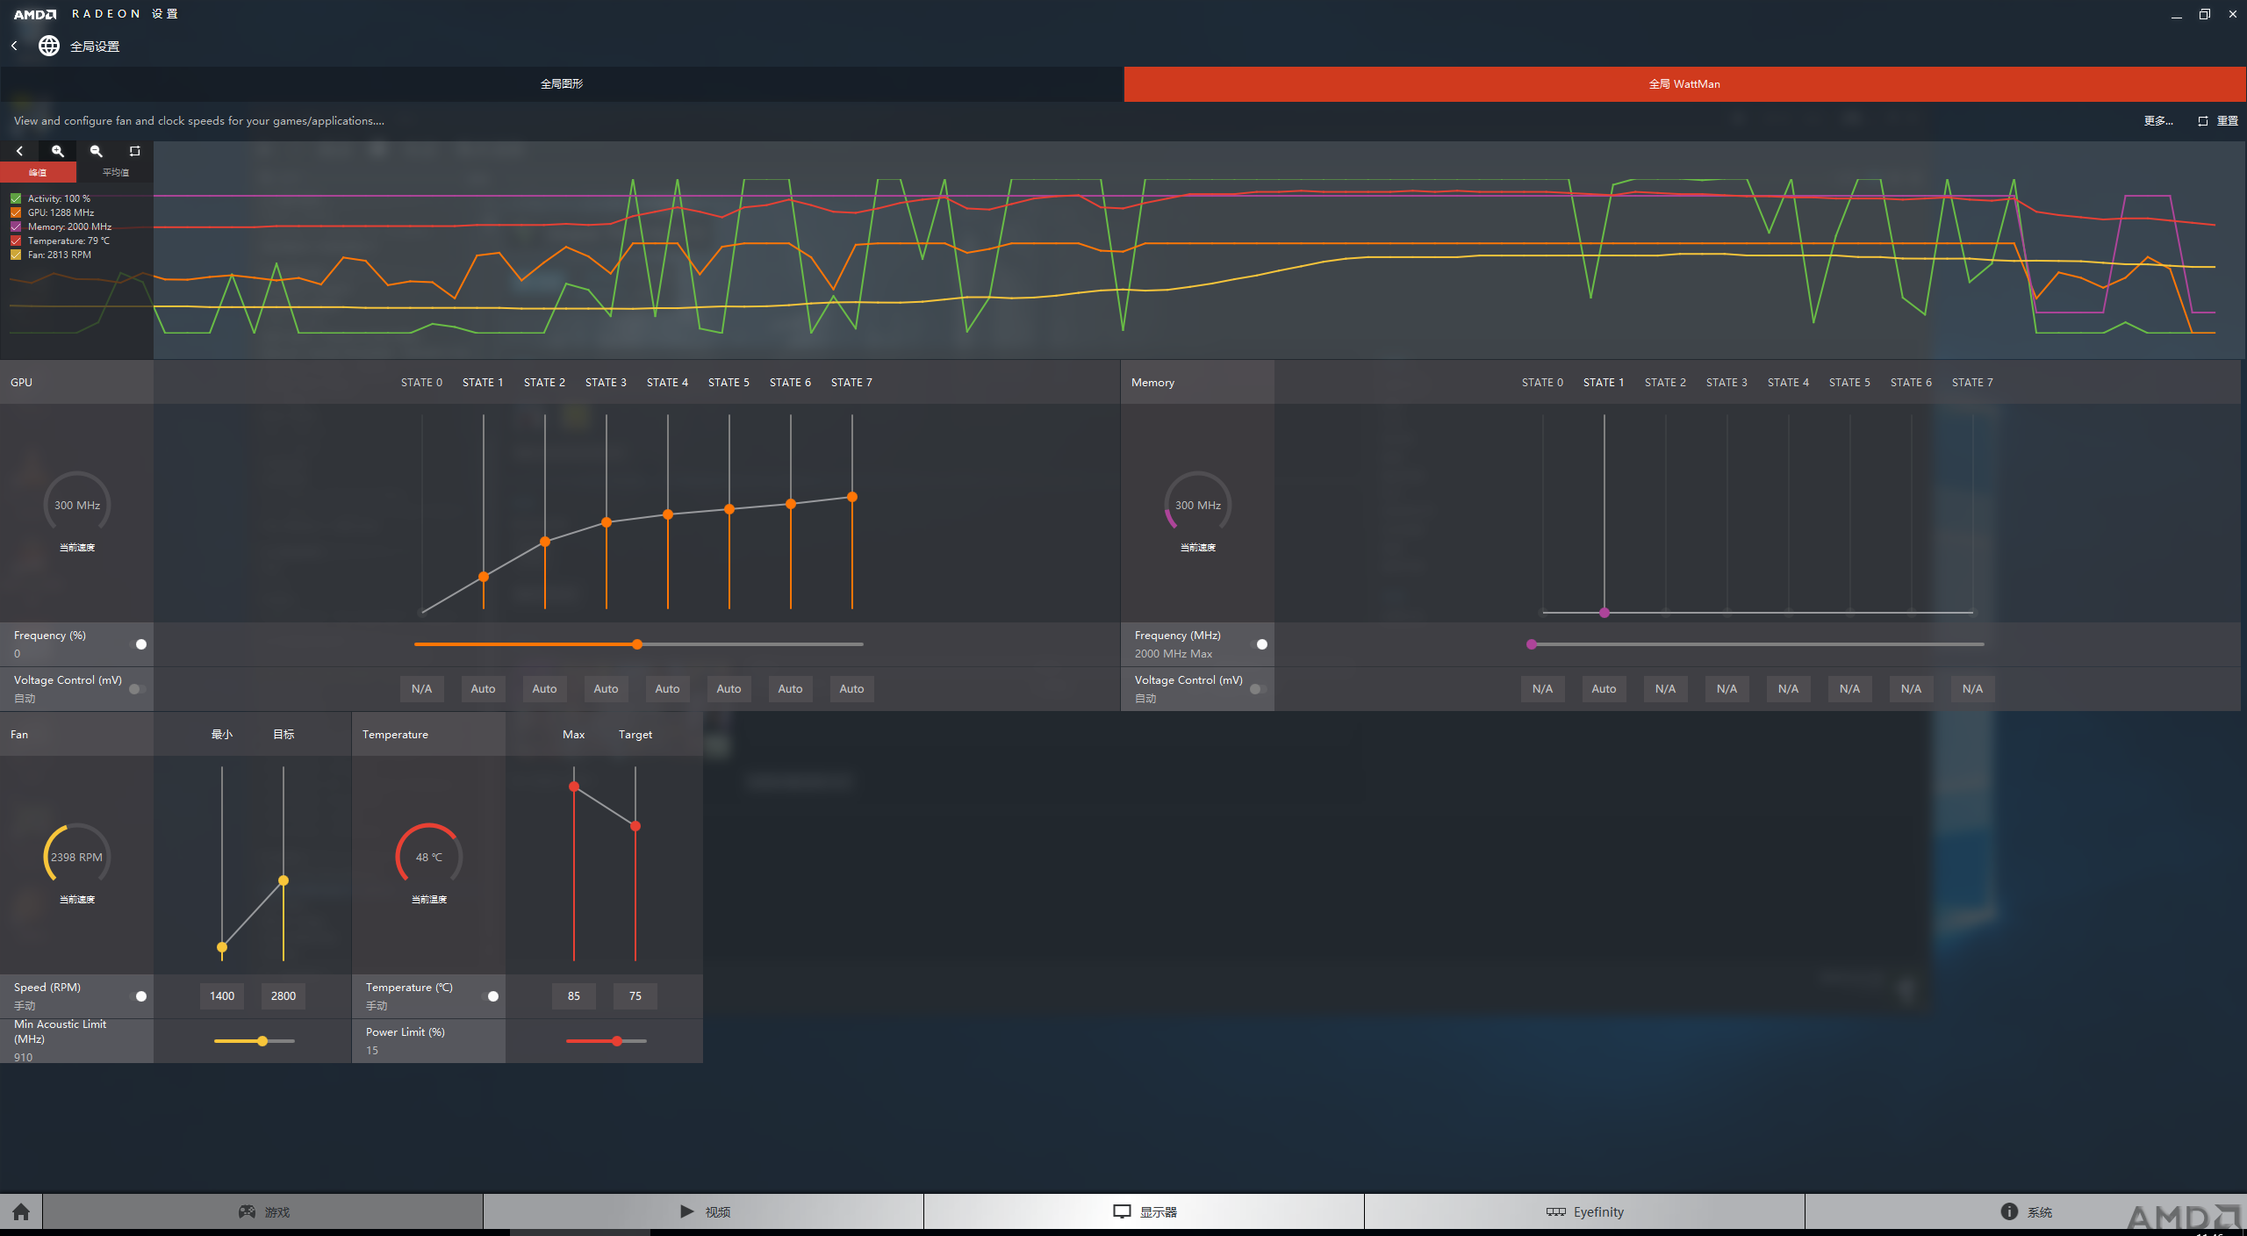Open the 更多... more options menu
The width and height of the screenshot is (2247, 1236).
point(2158,121)
